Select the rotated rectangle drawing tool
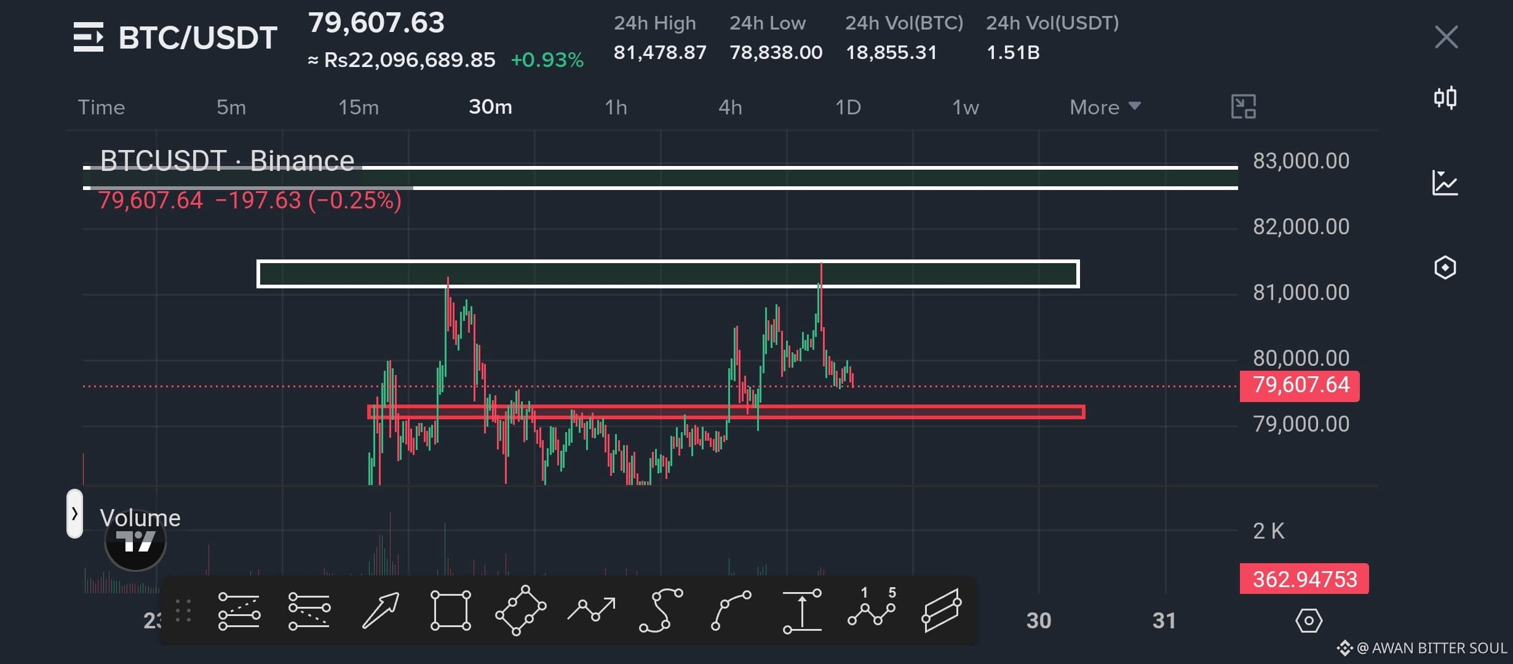The height and width of the screenshot is (664, 1513). [520, 611]
